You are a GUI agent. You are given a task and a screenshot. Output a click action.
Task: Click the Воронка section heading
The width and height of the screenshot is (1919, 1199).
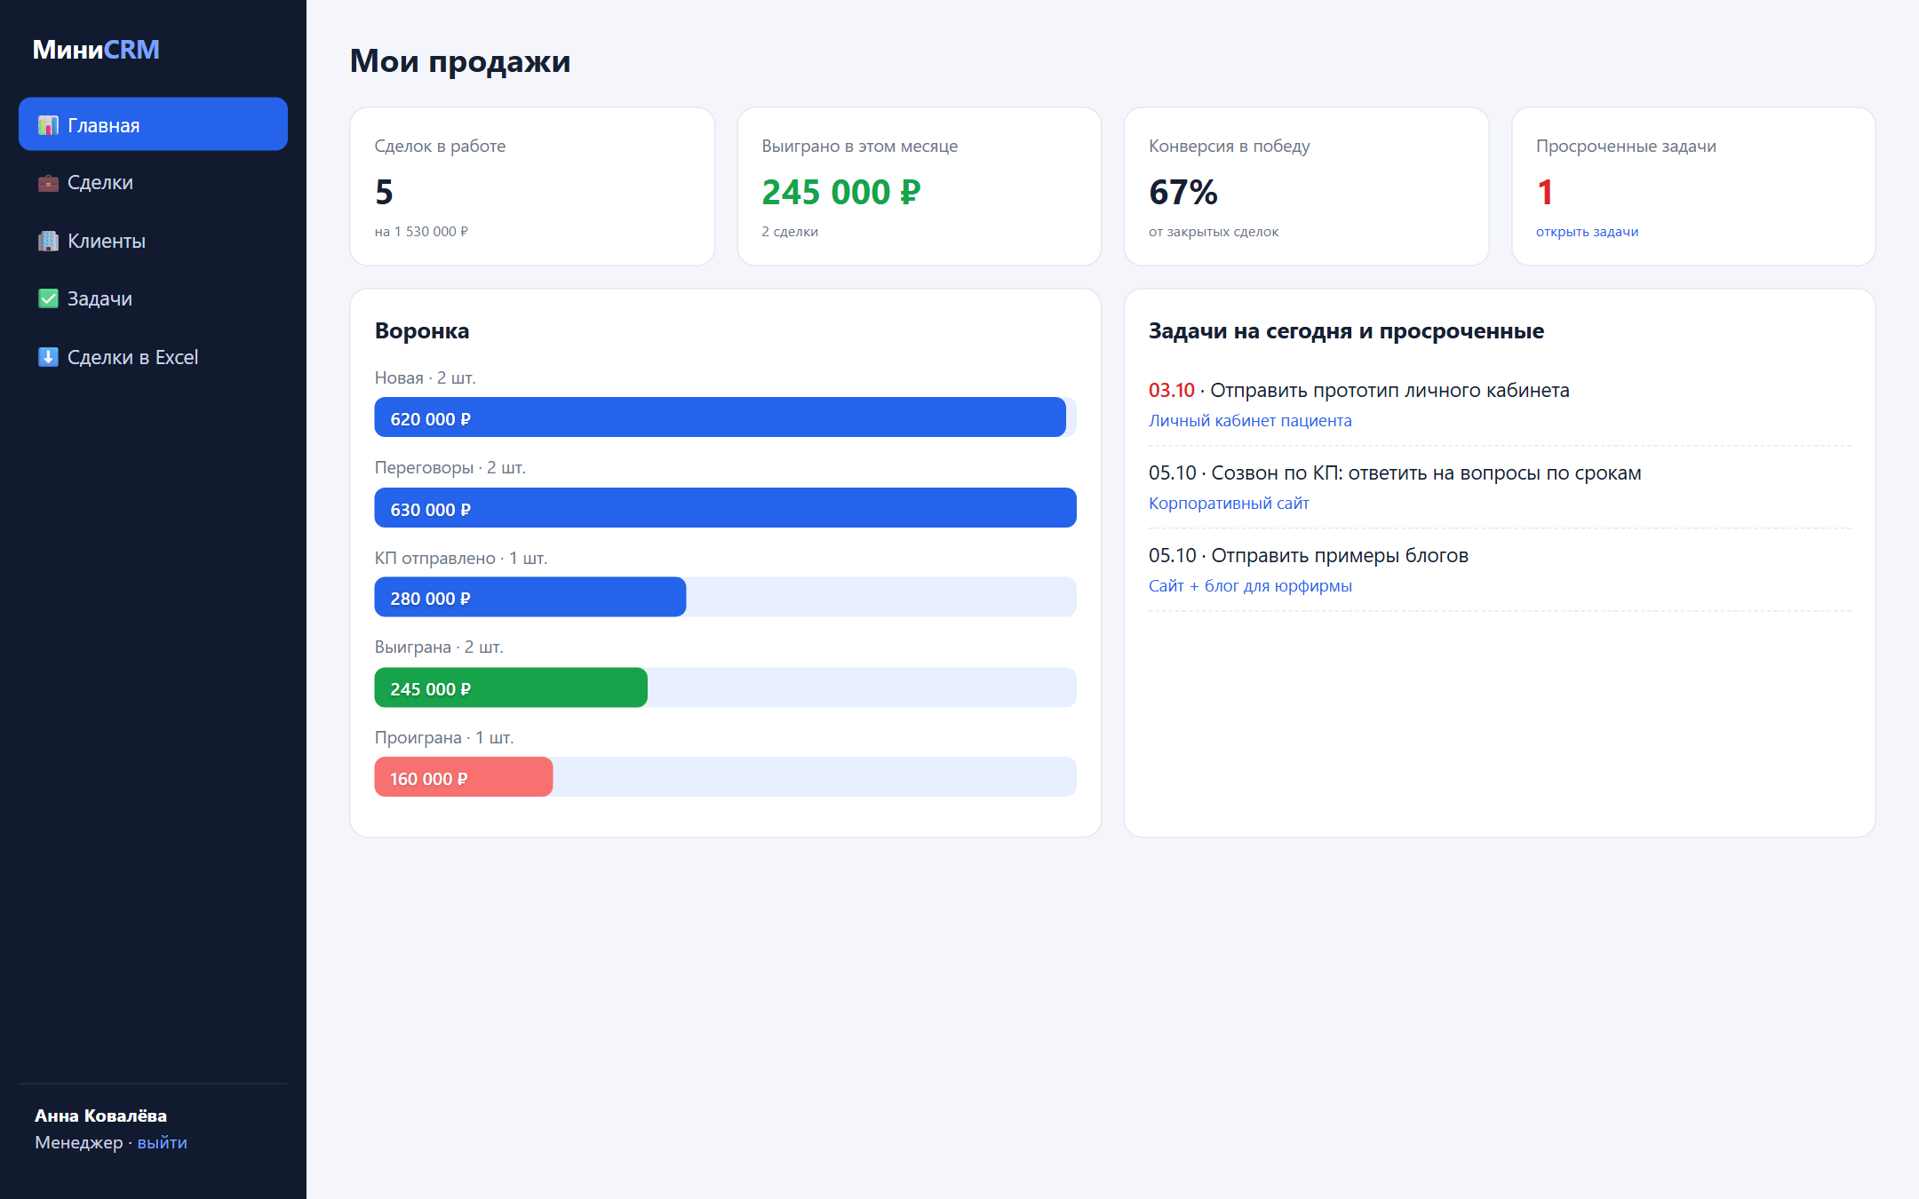pos(422,331)
